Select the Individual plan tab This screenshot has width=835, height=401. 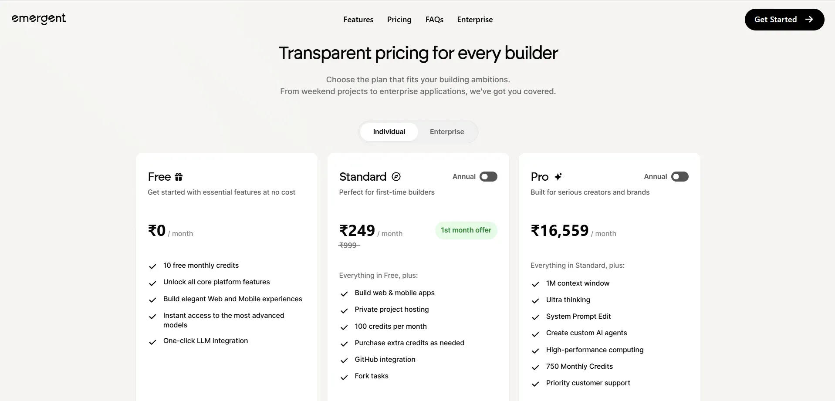coord(389,131)
